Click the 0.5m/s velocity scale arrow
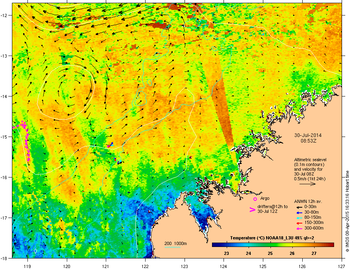This screenshot has width=350, height=270. tap(307, 184)
